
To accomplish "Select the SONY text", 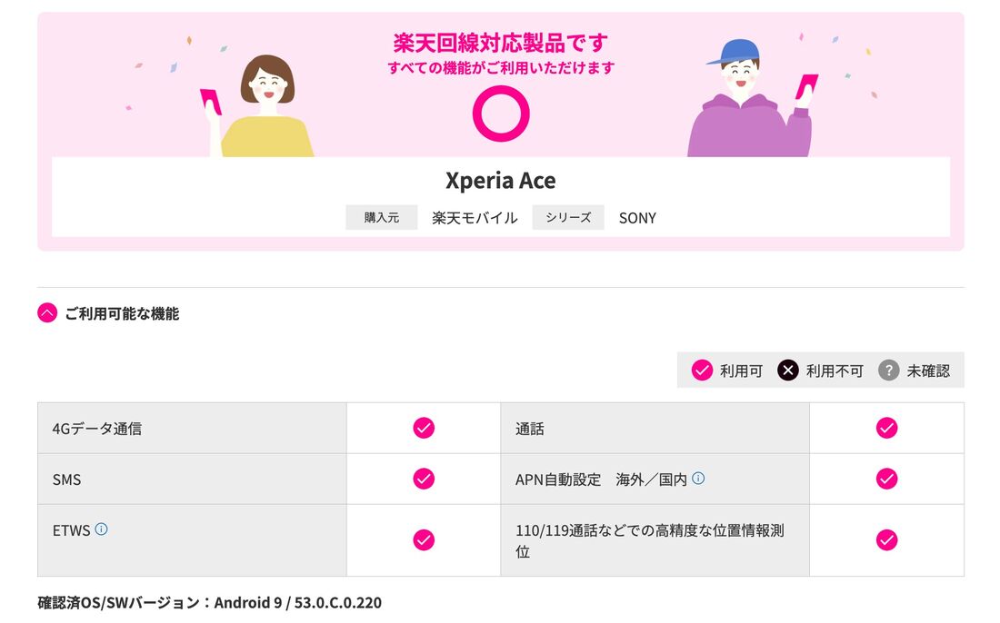I will pos(637,218).
